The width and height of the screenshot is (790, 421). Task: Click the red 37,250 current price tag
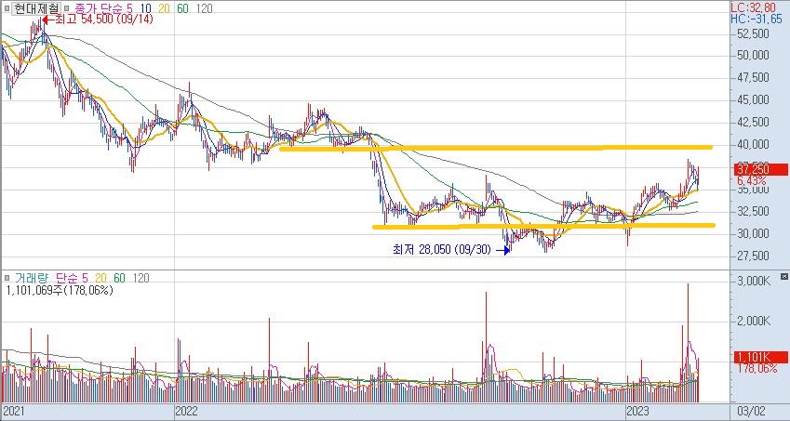click(x=761, y=169)
